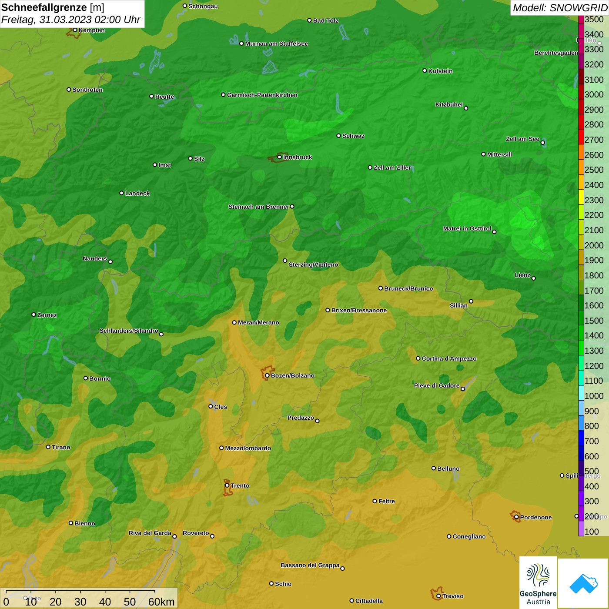609x609 pixels.
Task: Click the Rovereto label
Action: [196, 533]
